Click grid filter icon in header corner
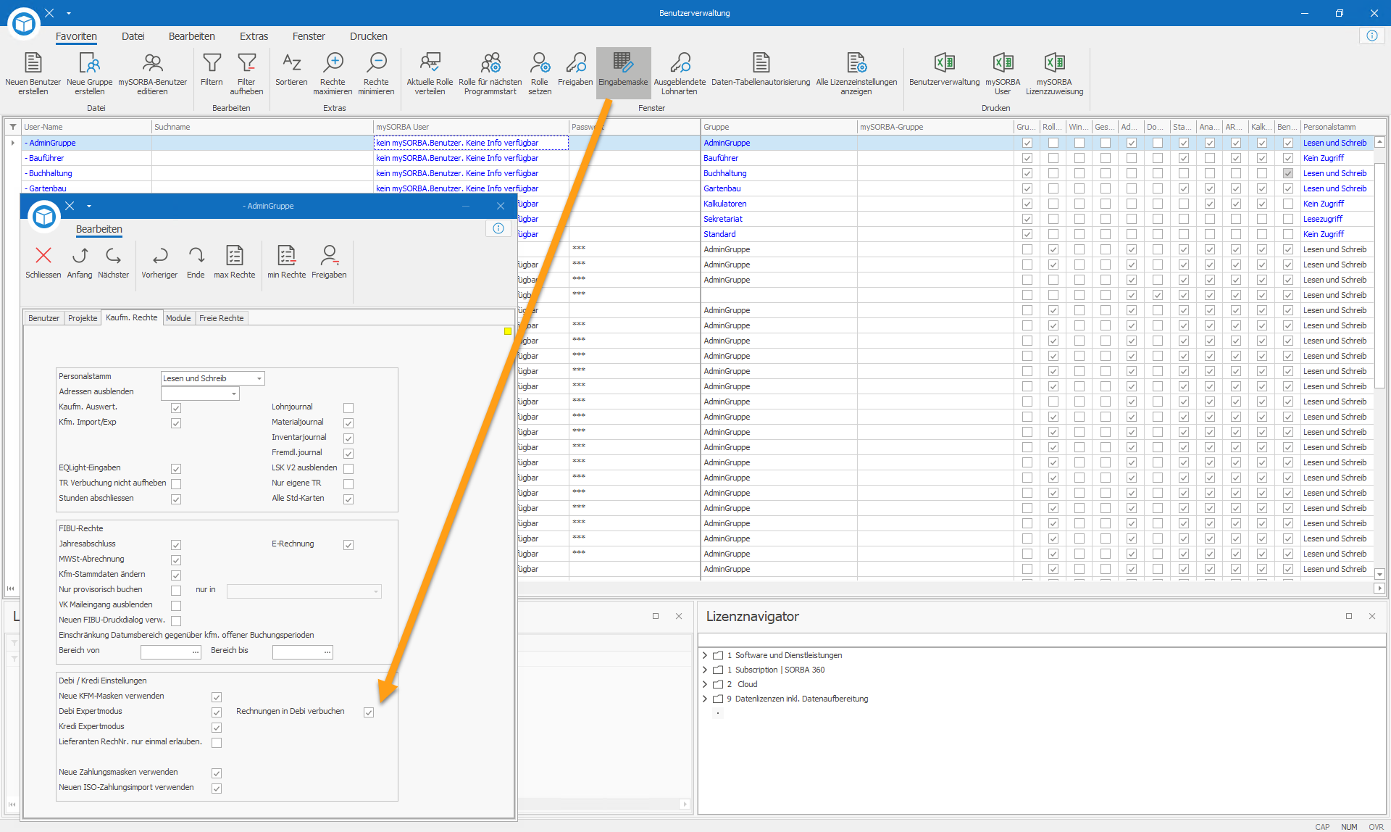The height and width of the screenshot is (832, 1391). coord(13,127)
